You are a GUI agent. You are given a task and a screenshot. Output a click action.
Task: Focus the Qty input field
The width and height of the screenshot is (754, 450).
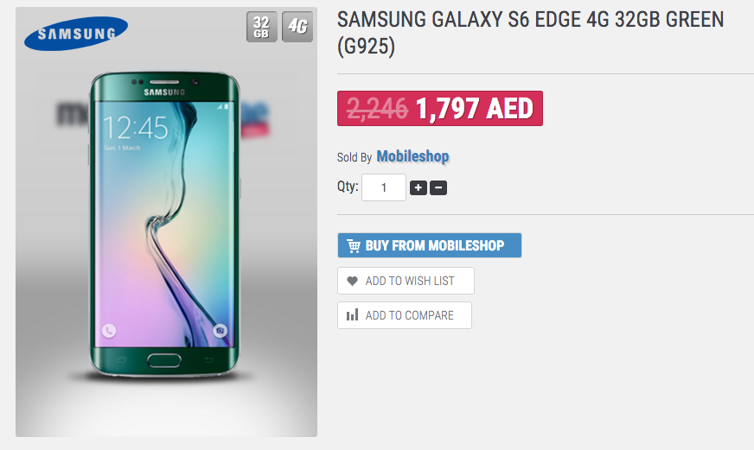point(383,187)
